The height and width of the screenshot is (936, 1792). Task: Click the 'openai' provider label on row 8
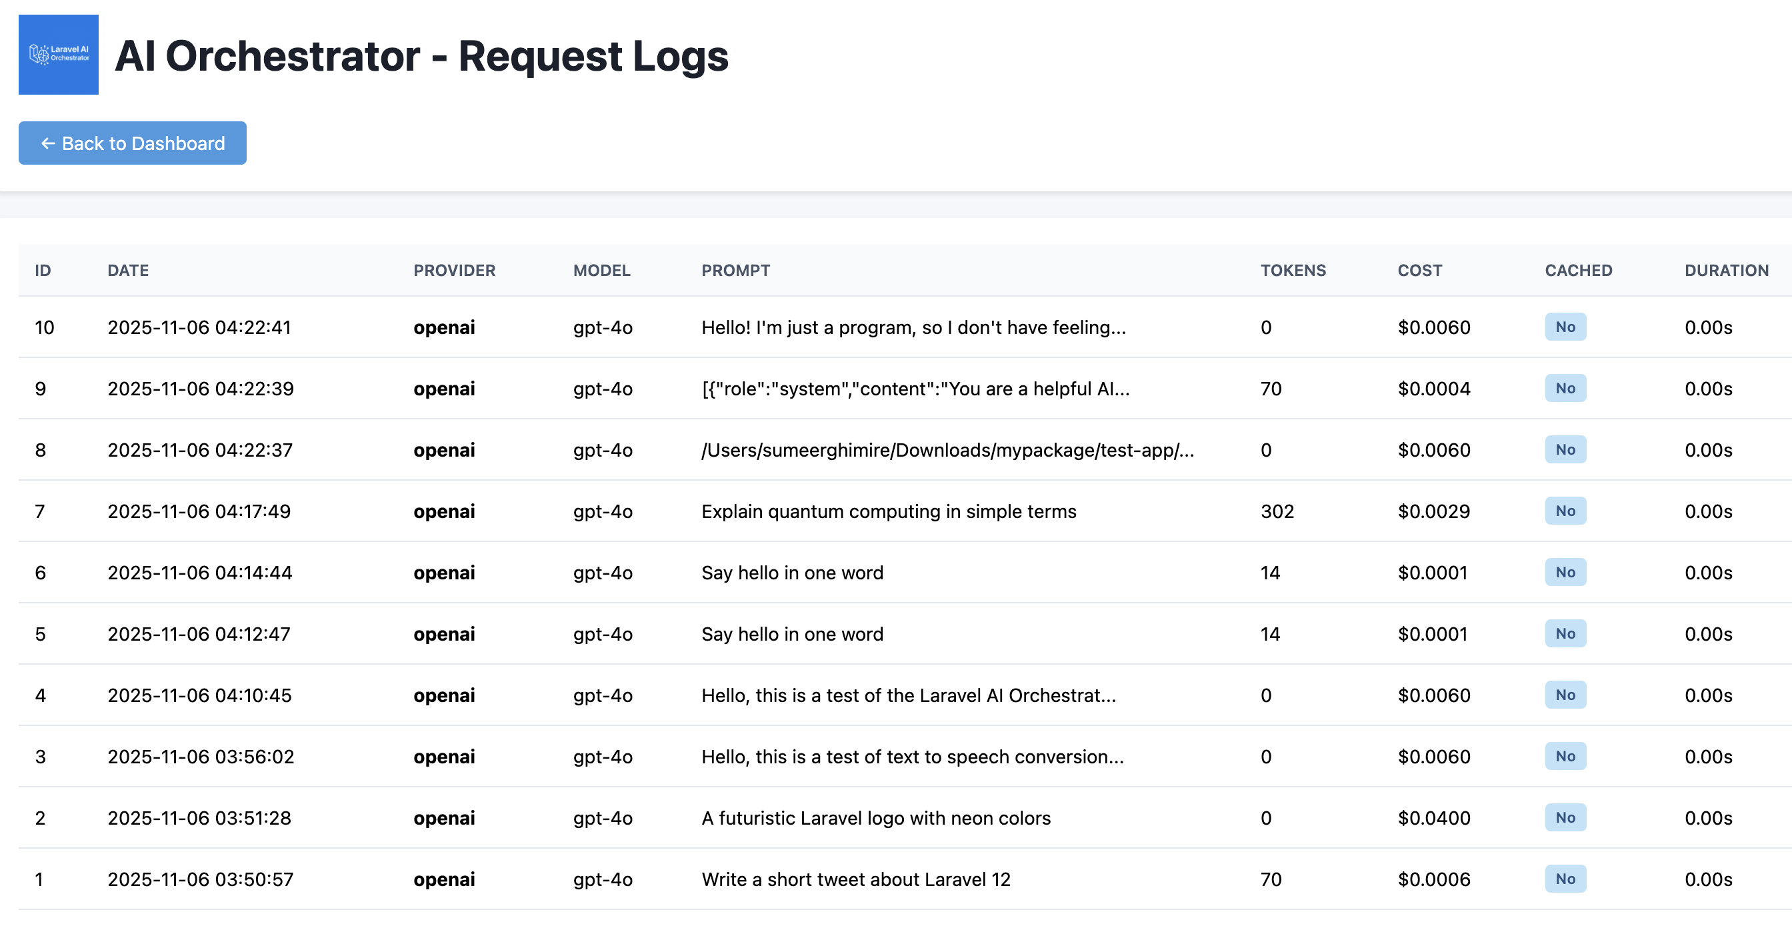(444, 450)
